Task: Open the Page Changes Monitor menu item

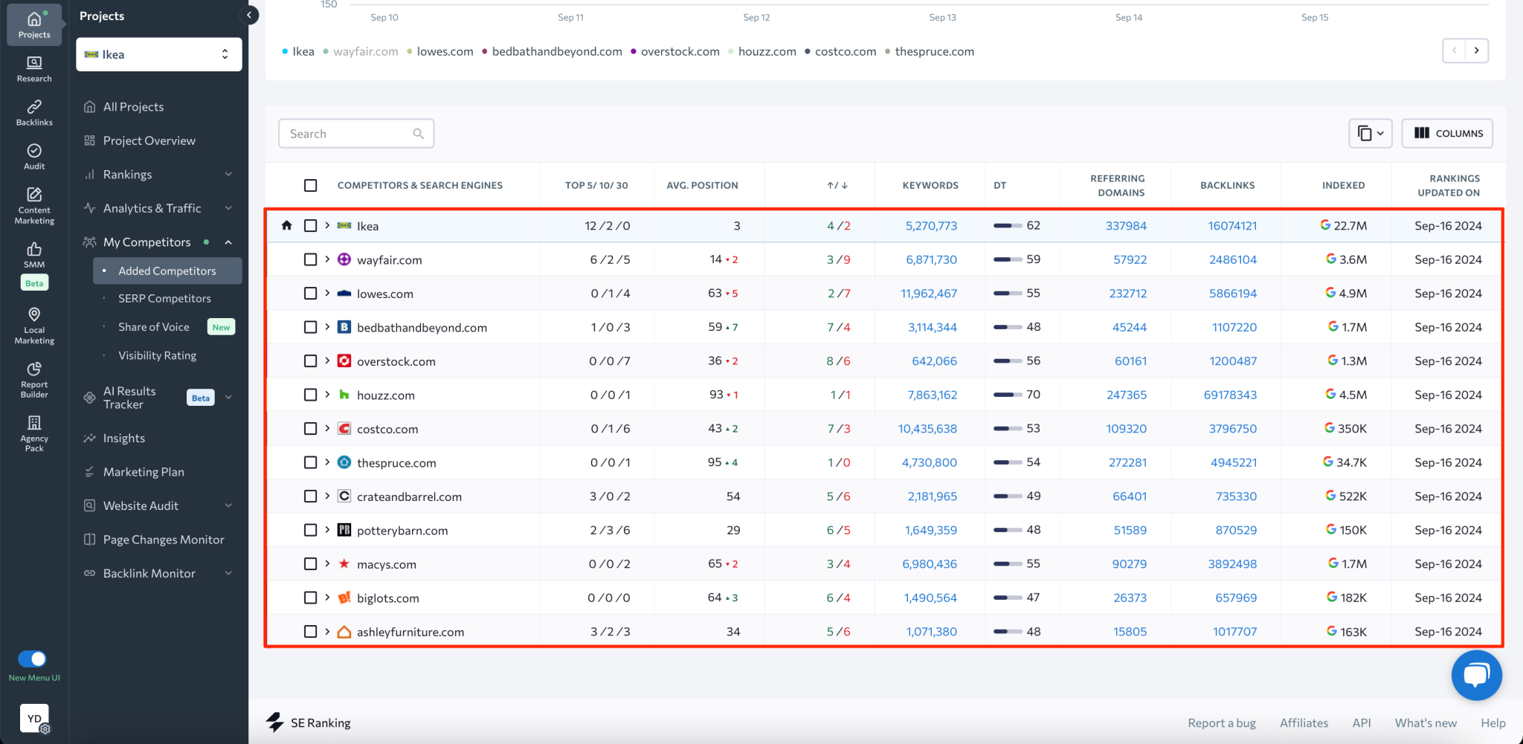Action: tap(163, 539)
